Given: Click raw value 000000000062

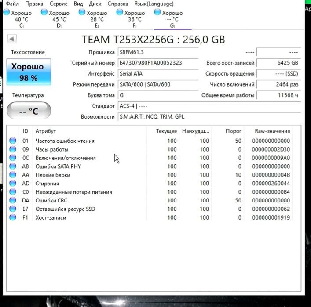Looking at the screenshot, I should (271, 209).
